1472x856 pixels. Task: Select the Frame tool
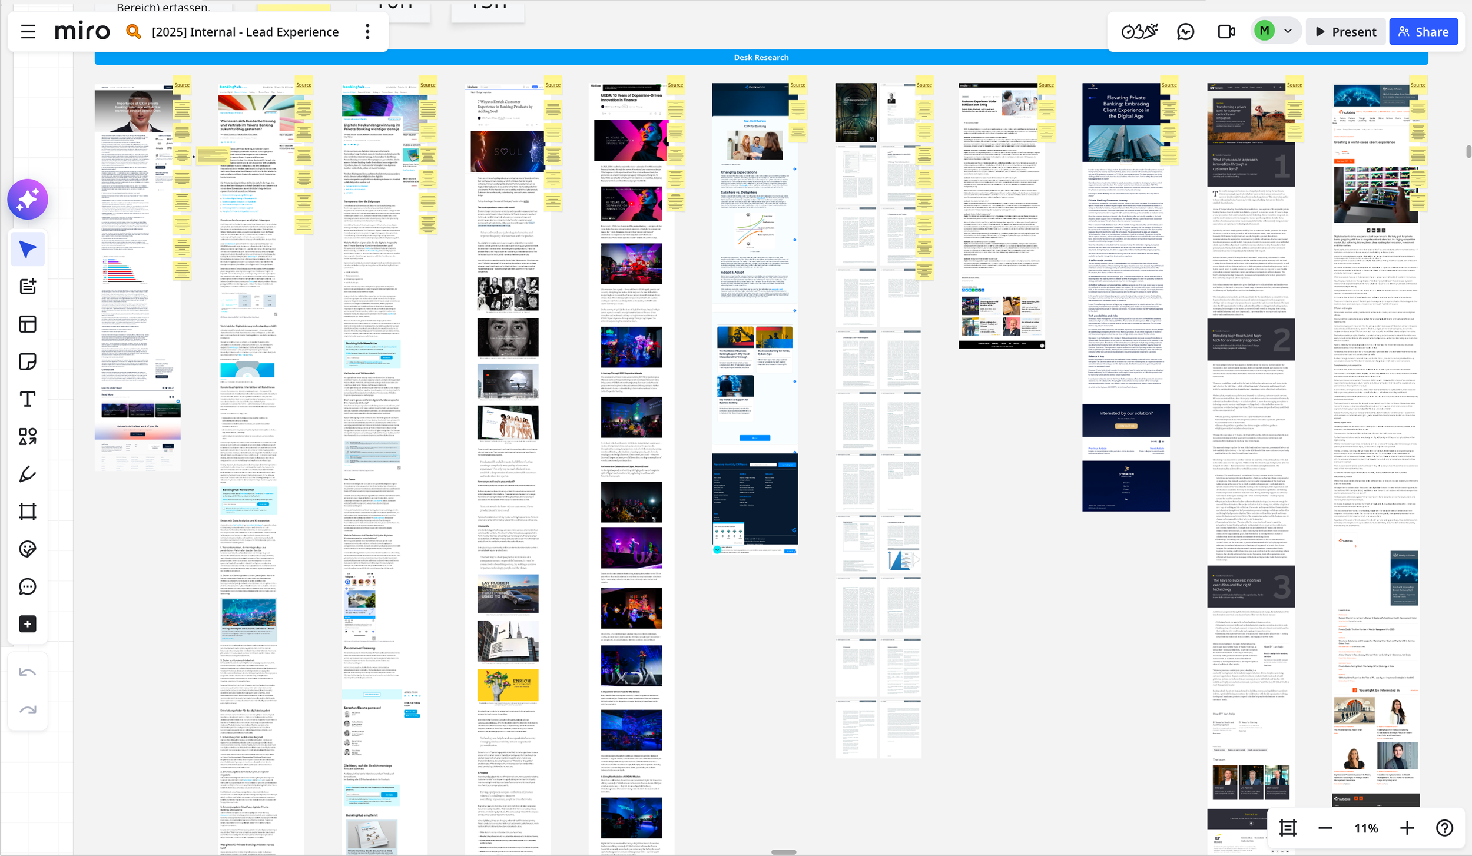pyautogui.click(x=28, y=511)
